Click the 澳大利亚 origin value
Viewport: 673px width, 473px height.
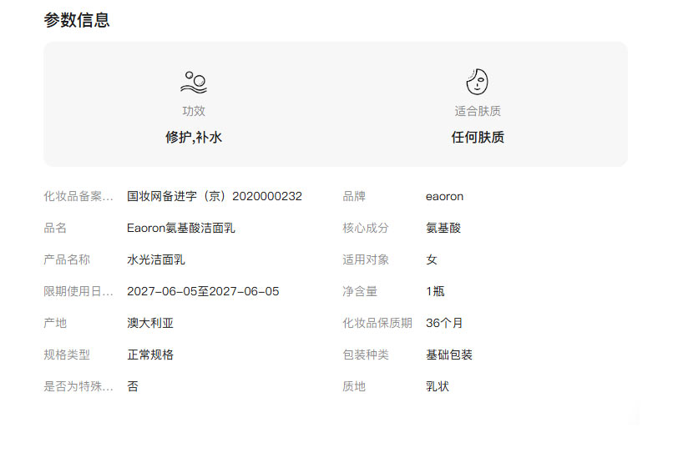(x=150, y=323)
